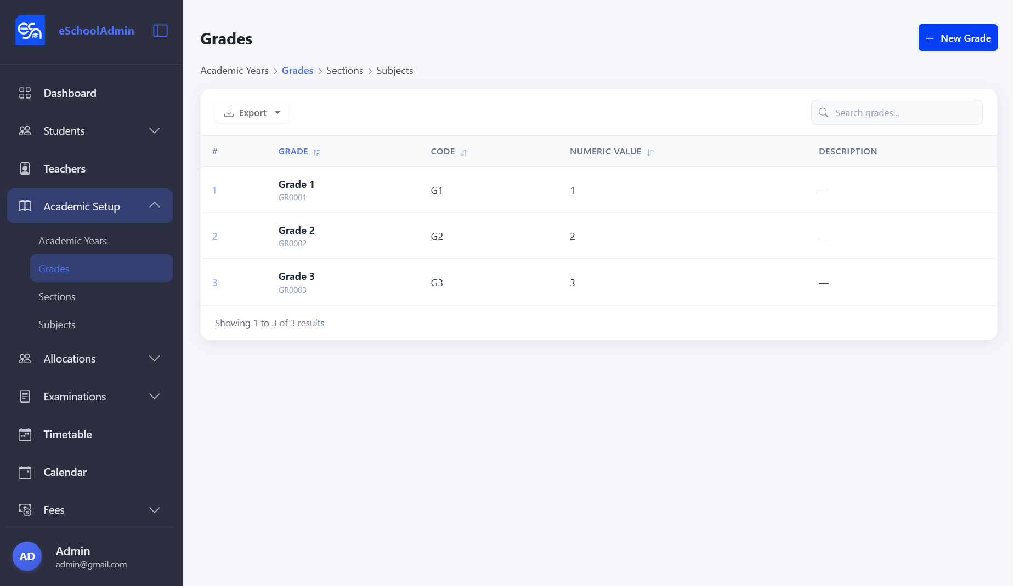Click the DESCRIPTION column header
This screenshot has width=1014, height=586.
[848, 152]
